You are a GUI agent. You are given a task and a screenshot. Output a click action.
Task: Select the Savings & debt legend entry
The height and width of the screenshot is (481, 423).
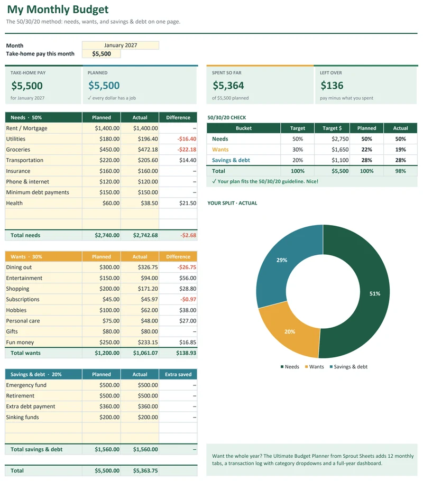click(x=348, y=367)
